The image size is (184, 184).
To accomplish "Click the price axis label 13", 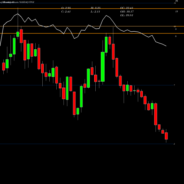I will 177,11.
